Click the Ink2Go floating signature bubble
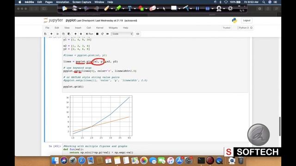Screen dimensions: 296x166 click(x=259, y=135)
